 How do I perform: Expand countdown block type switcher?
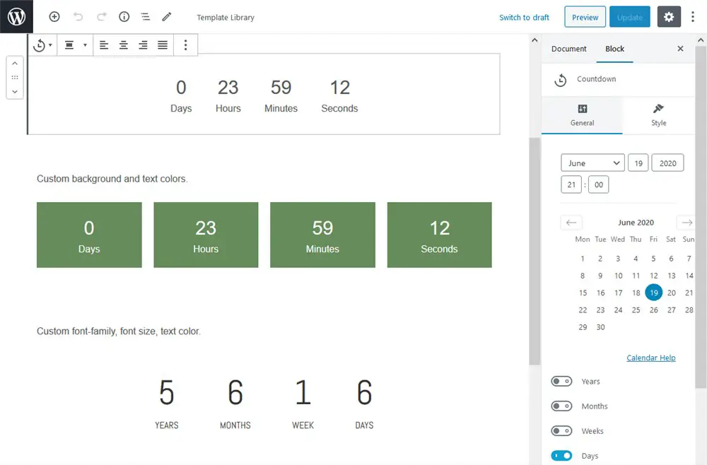tap(42, 45)
